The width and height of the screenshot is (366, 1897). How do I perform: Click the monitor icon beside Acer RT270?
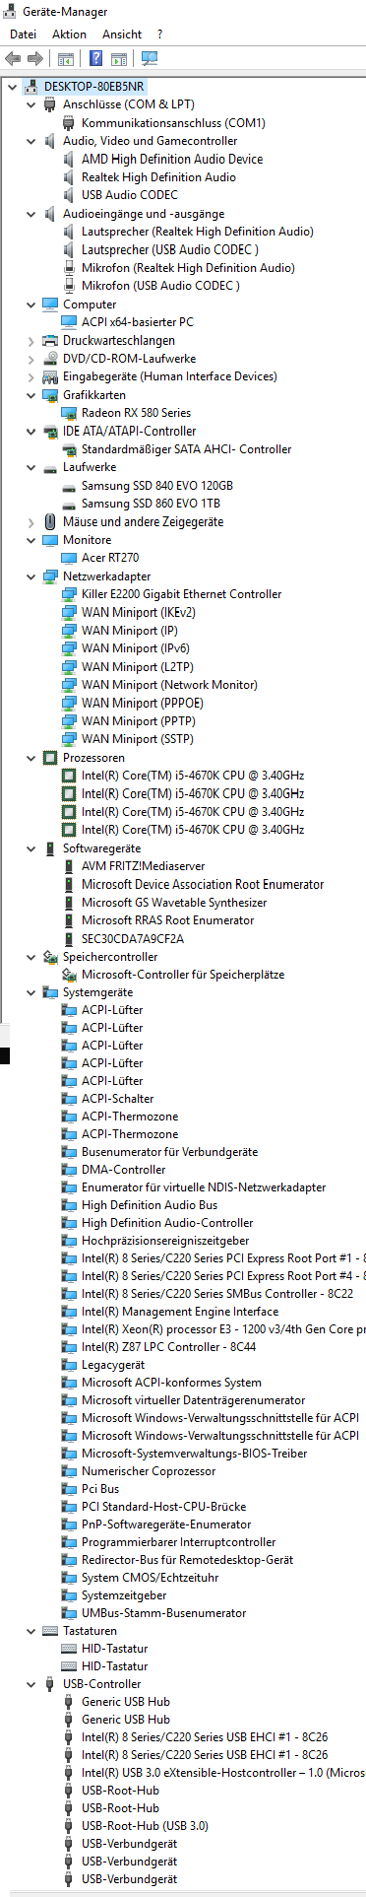[69, 558]
